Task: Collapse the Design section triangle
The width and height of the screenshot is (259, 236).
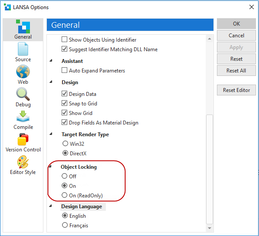Action: tap(51, 82)
